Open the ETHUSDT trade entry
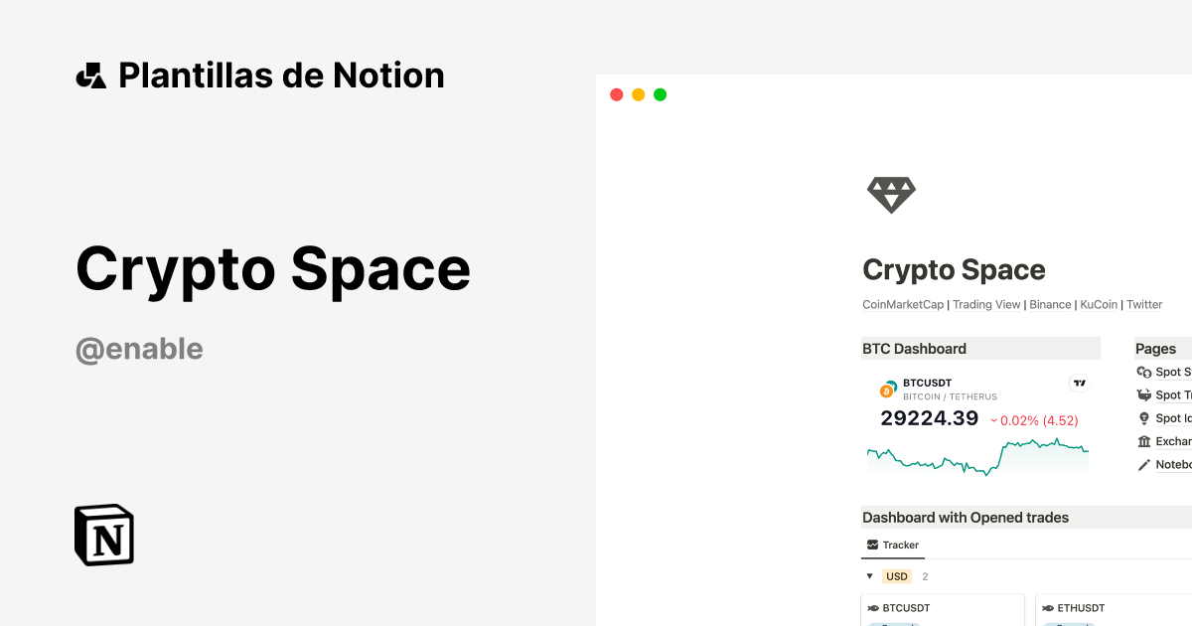Viewport: 1192px width, 626px height. (x=1079, y=608)
